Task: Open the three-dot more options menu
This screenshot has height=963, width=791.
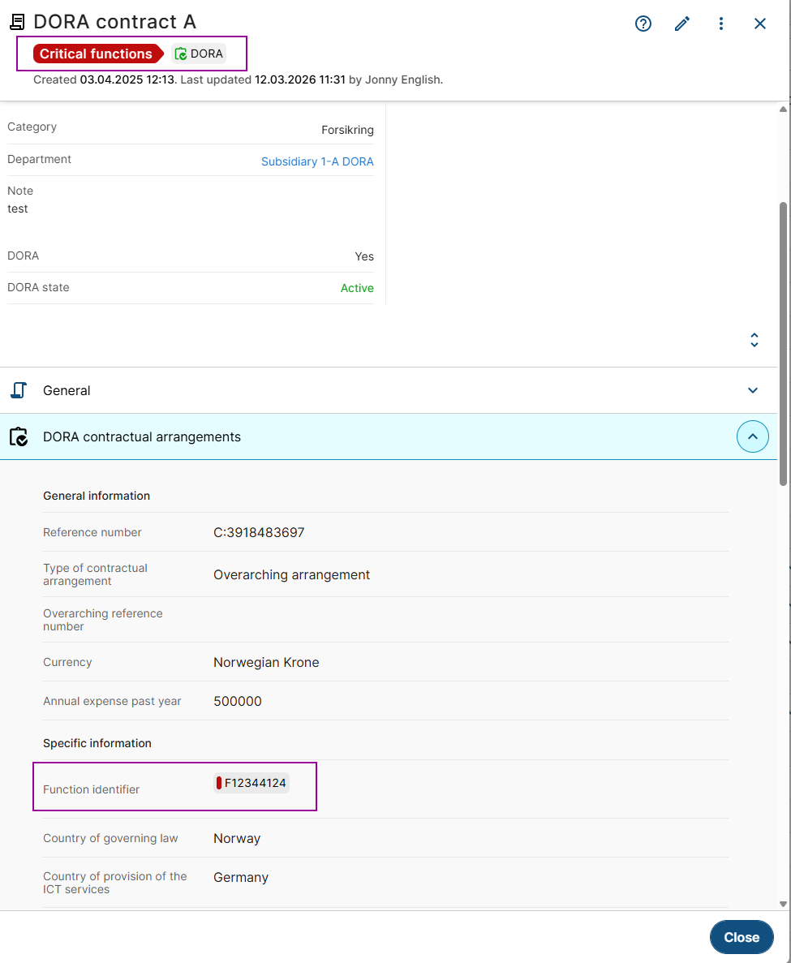Action: tap(721, 24)
